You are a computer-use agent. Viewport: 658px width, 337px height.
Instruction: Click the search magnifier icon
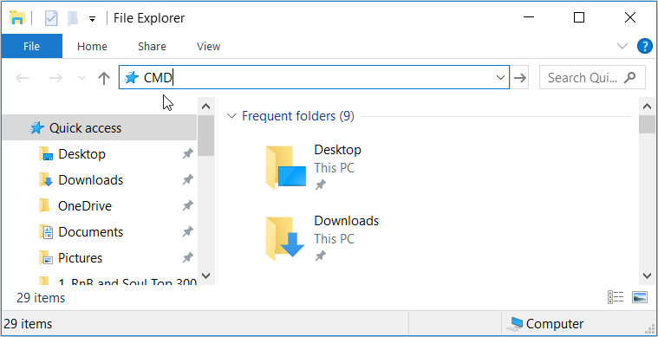point(629,77)
